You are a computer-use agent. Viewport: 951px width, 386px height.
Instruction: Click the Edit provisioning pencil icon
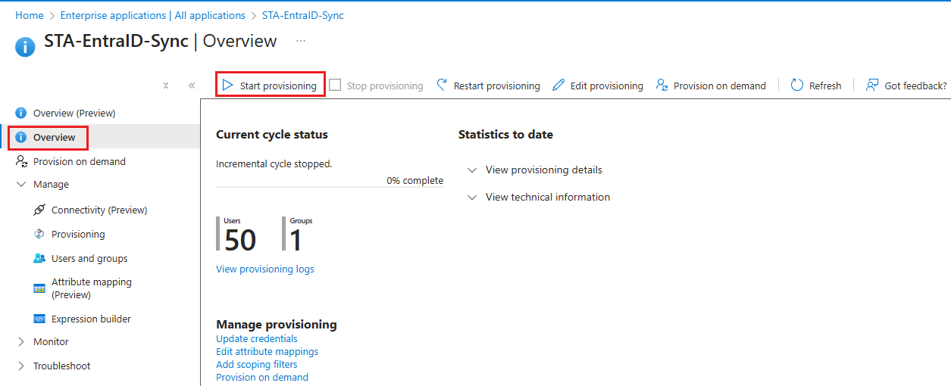tap(558, 86)
